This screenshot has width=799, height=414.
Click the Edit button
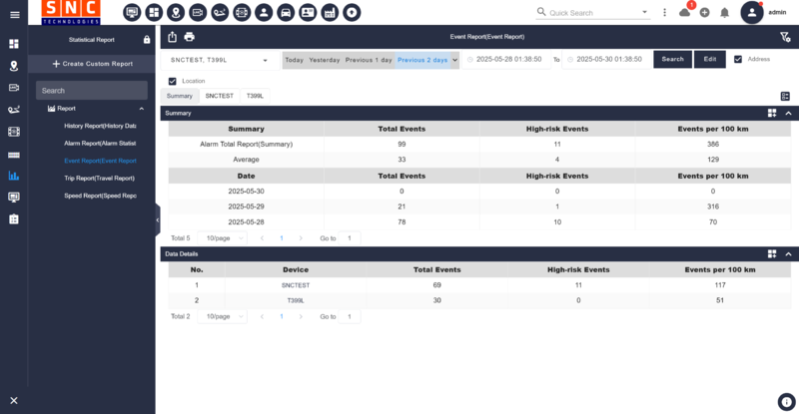pyautogui.click(x=710, y=59)
